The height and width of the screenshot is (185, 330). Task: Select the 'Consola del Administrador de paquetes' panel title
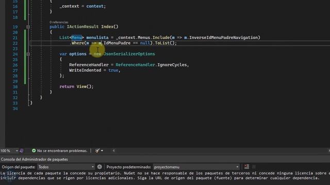(35, 159)
